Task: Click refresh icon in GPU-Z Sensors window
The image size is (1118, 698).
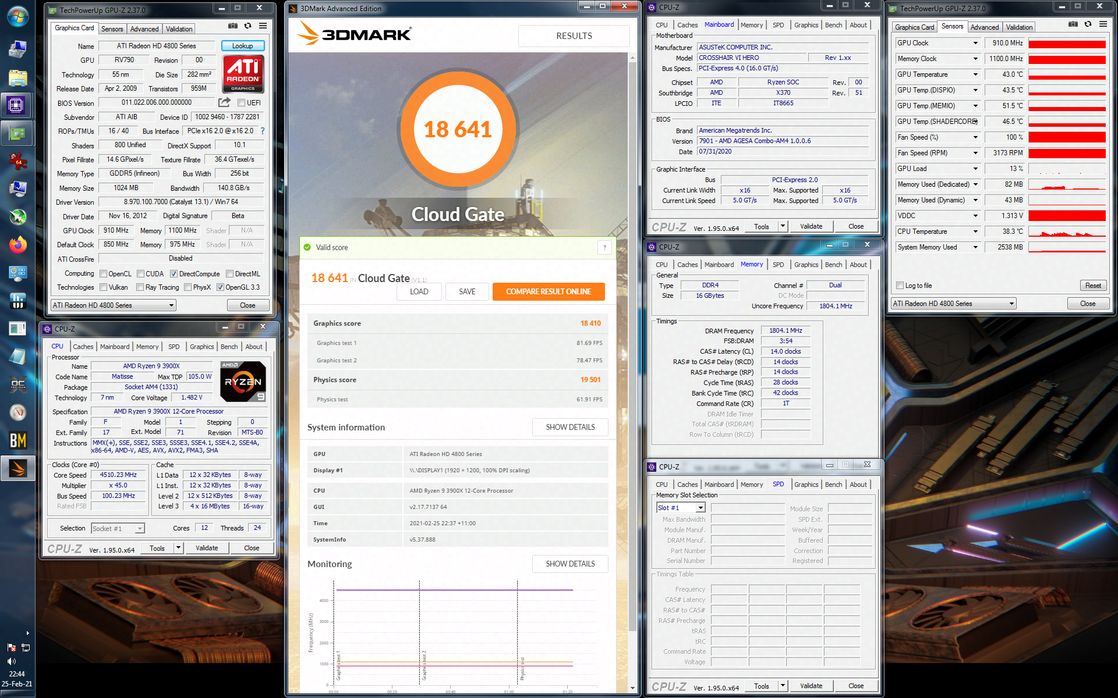Action: 1088,24
